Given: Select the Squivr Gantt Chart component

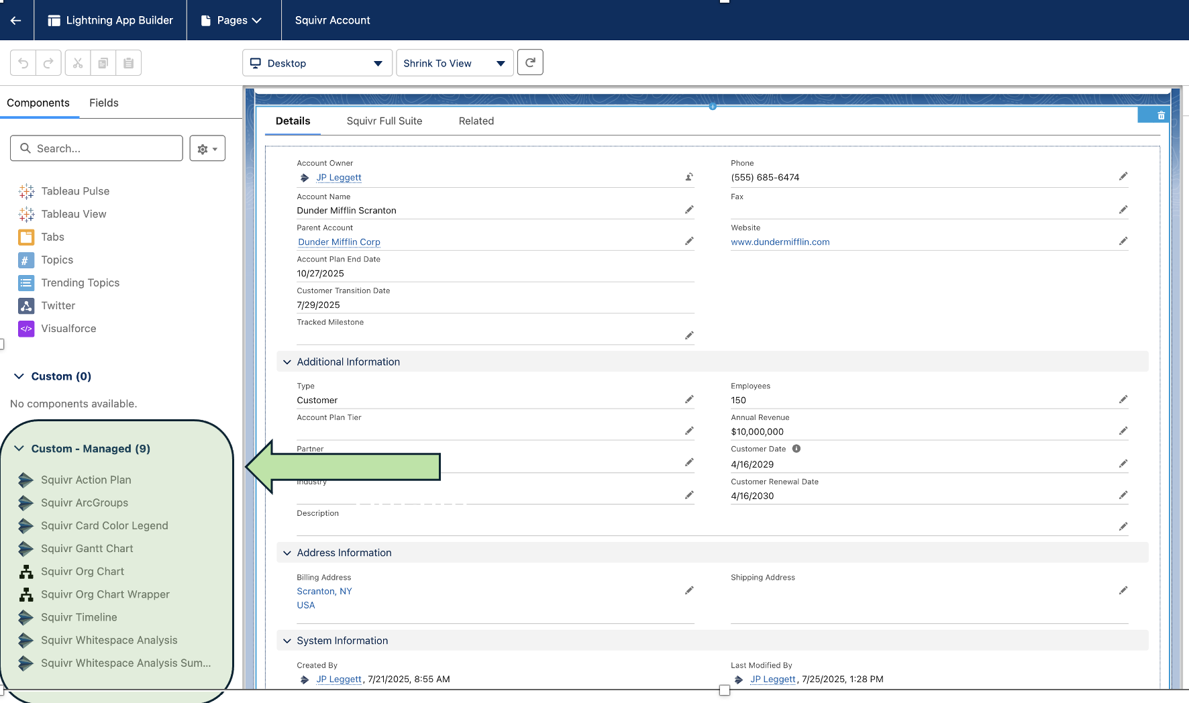Looking at the screenshot, I should tap(87, 548).
